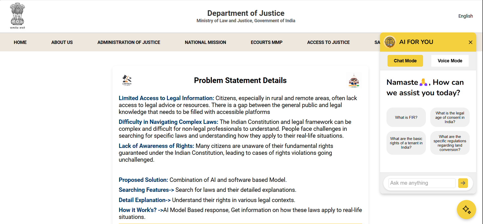Expand the Administration of Justice menu
Image resolution: width=483 pixels, height=224 pixels.
pos(129,42)
